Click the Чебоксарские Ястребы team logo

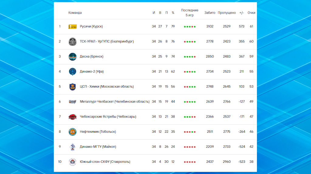[72, 117]
